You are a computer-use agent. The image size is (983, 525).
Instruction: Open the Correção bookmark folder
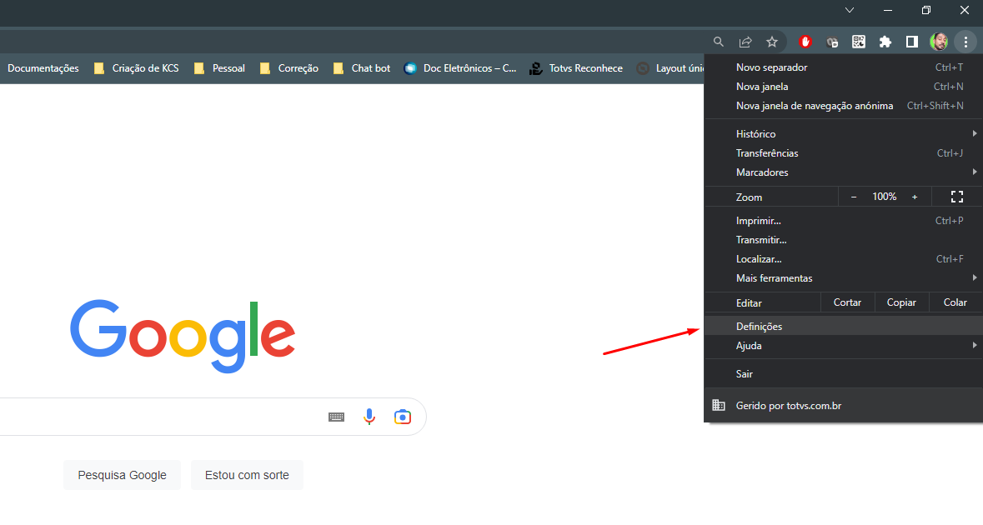(289, 68)
